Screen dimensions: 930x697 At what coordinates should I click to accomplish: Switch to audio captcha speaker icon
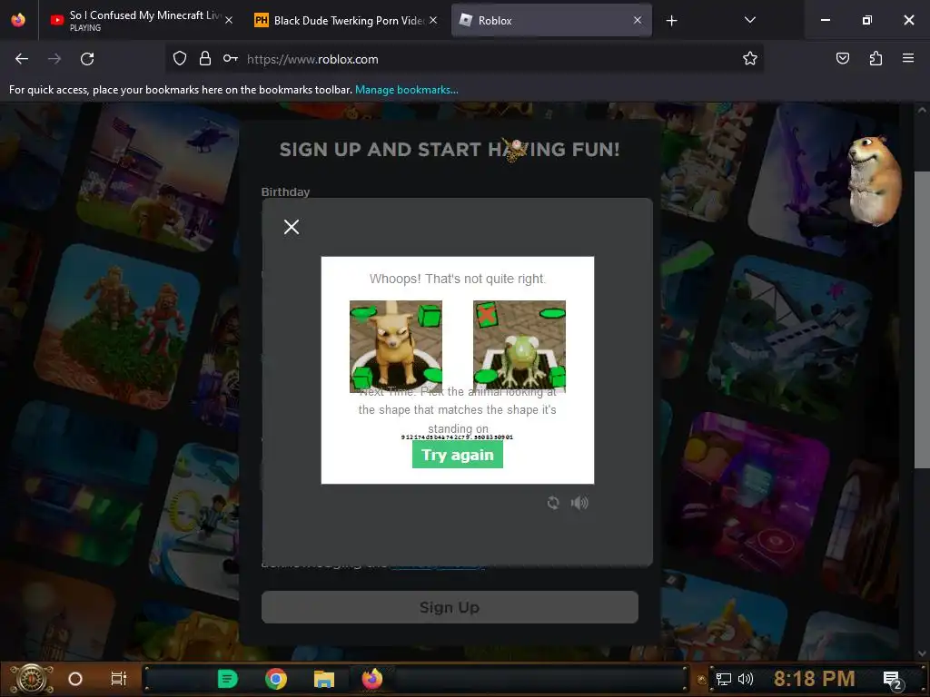pos(579,503)
